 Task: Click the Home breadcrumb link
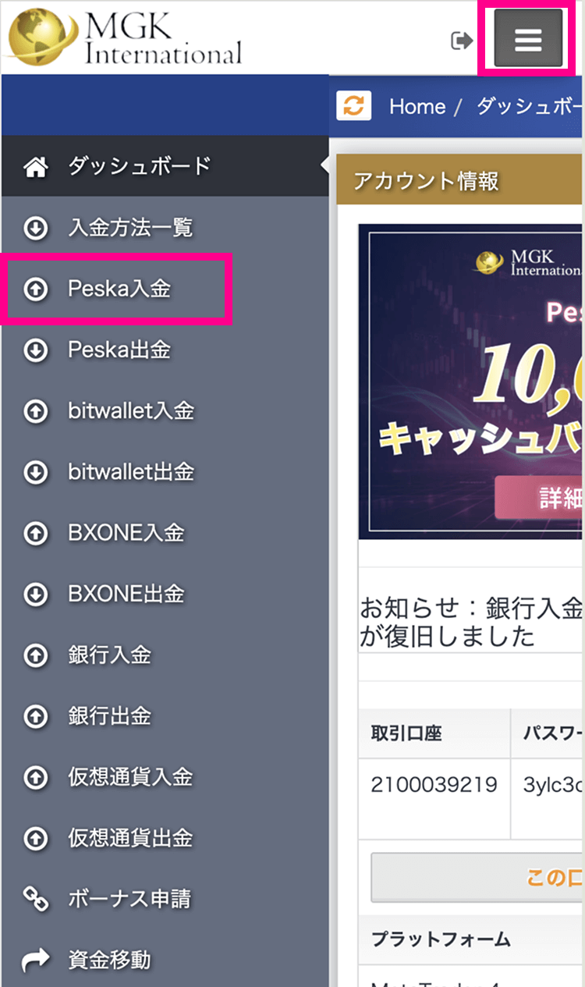click(x=417, y=107)
